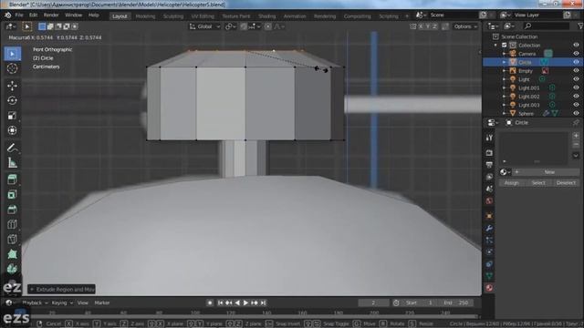Hide the Circle object in outliner
This screenshot has height=328, width=584.
point(576,62)
